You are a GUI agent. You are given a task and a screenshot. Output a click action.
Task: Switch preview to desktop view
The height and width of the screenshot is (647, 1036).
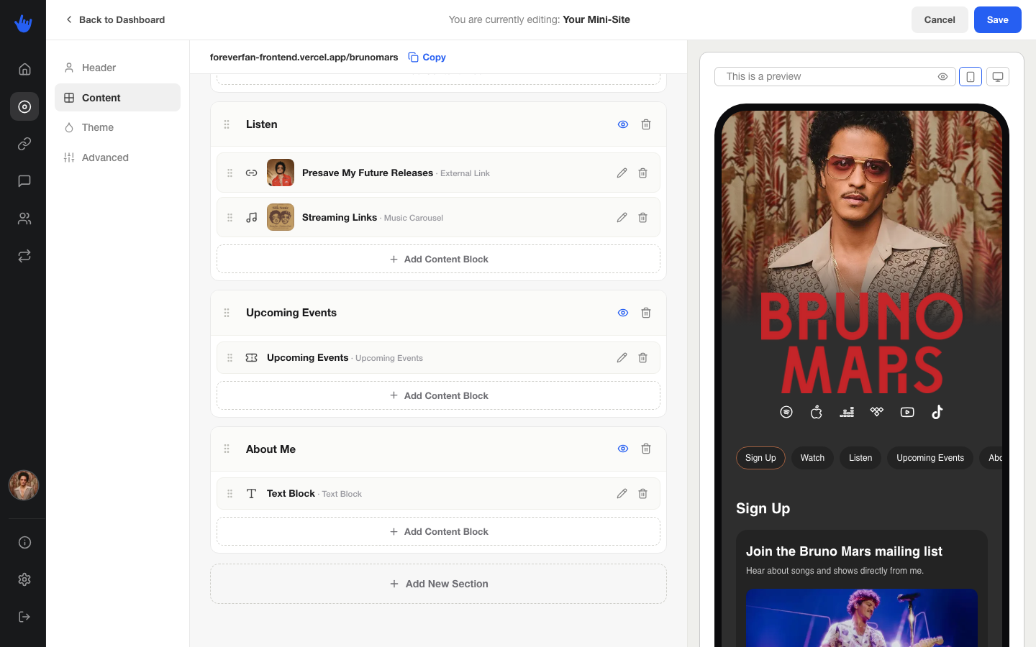click(998, 77)
